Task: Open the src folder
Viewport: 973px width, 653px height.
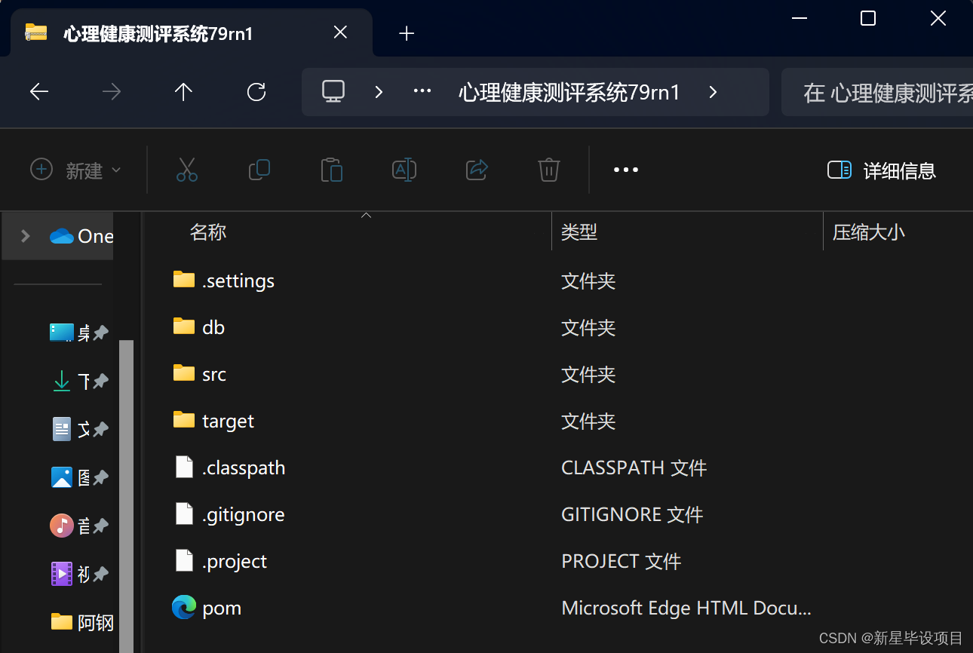Action: (213, 373)
